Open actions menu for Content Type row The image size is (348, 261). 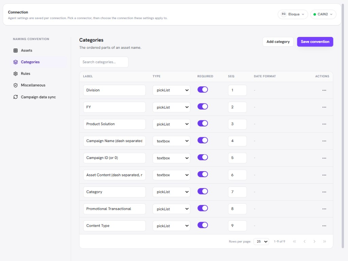[x=324, y=226]
